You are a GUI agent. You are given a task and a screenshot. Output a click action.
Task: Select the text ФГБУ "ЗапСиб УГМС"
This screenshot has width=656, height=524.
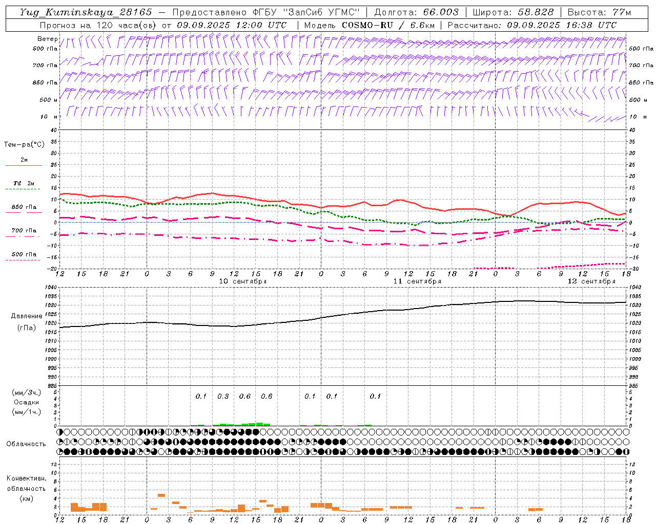click(x=307, y=12)
